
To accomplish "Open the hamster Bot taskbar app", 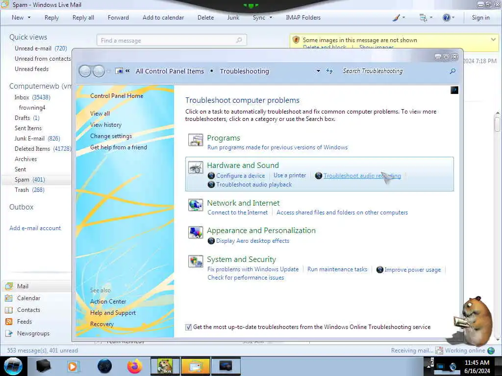I will [x=165, y=366].
